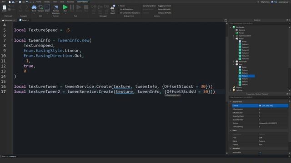Click the expand editor icon above scrollbar
Screen dimensions: 291x163
pos(226,20)
